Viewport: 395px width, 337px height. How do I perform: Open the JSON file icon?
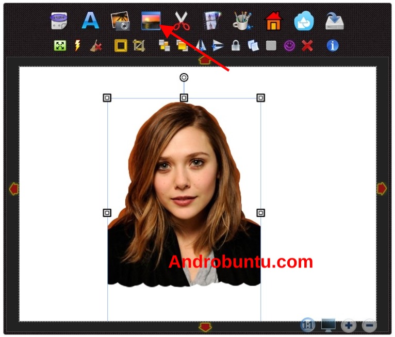click(59, 21)
